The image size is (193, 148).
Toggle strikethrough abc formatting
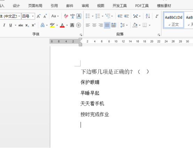(21, 25)
